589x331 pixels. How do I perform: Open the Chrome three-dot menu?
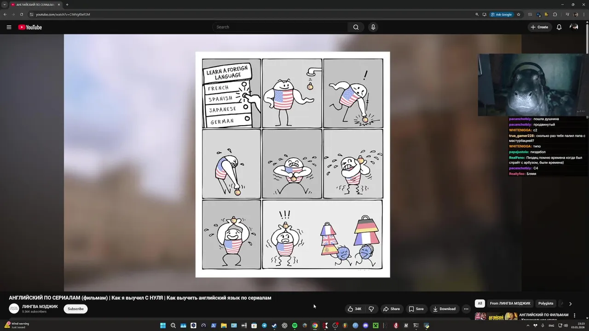(x=584, y=14)
